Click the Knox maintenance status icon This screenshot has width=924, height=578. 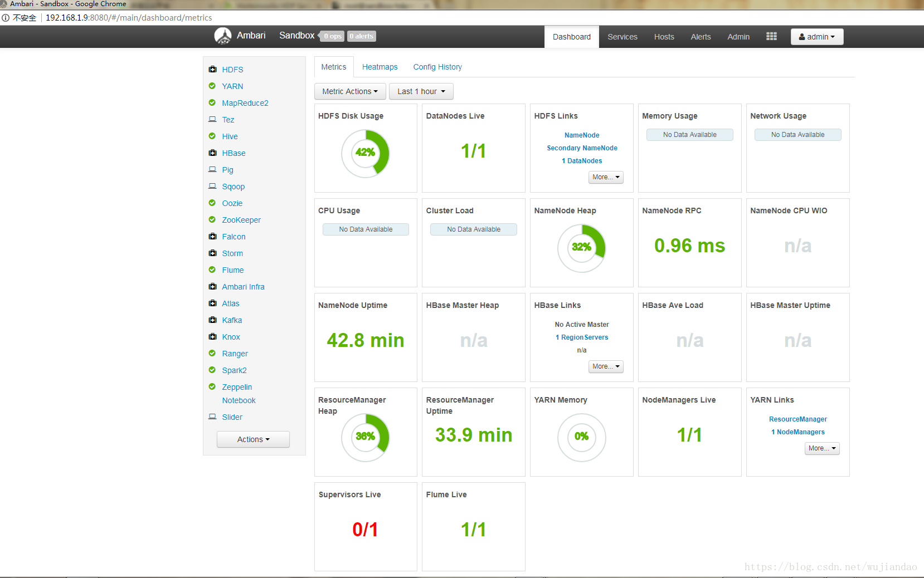click(x=212, y=337)
